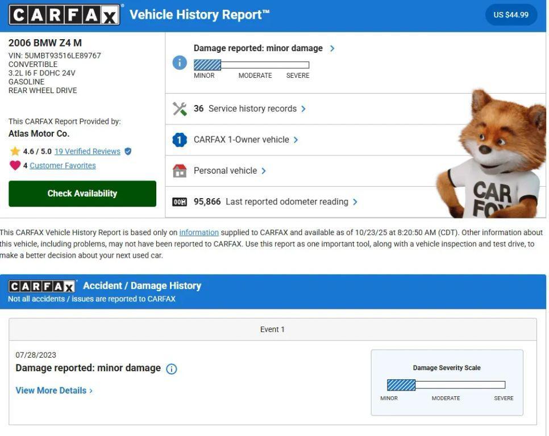Click View More Details for the 2023 damage event
Image resolution: width=549 pixels, height=436 pixels.
point(51,390)
